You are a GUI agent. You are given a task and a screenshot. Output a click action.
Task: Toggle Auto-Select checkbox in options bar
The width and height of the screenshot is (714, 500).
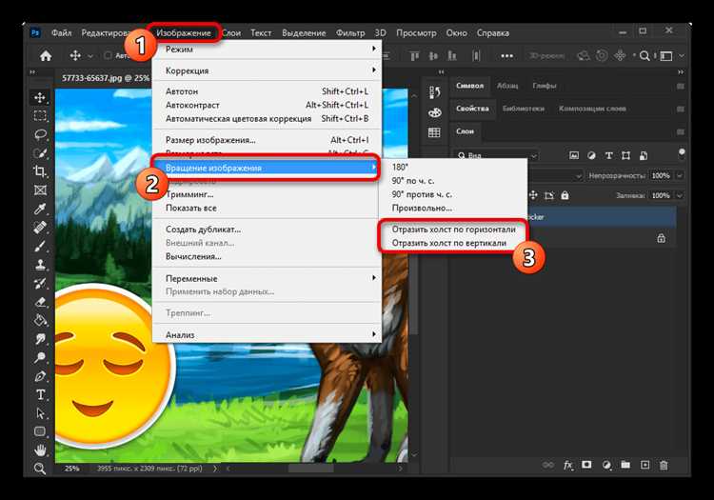pyautogui.click(x=108, y=55)
